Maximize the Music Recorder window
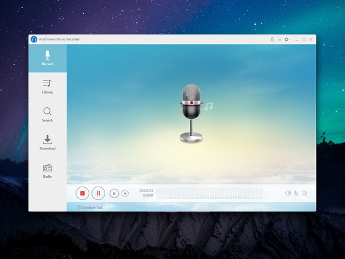The height and width of the screenshot is (259, 345). tap(304, 39)
